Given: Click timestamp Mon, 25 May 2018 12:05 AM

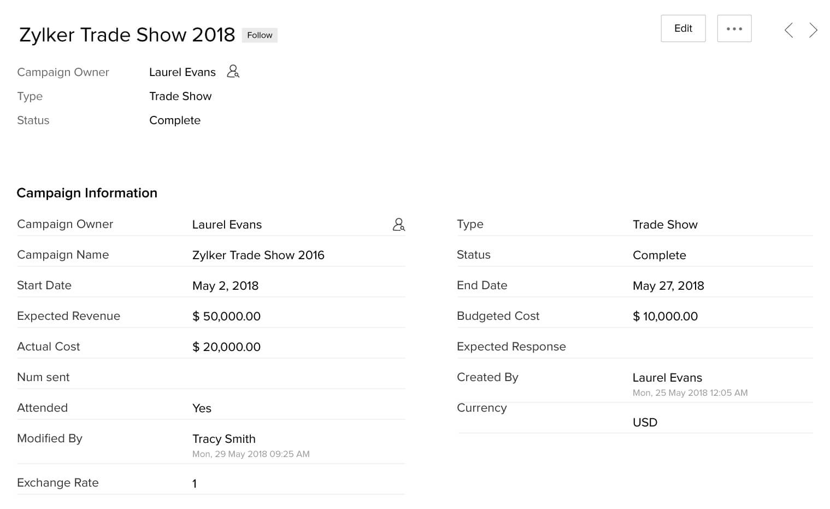Looking at the screenshot, I should click(x=690, y=393).
